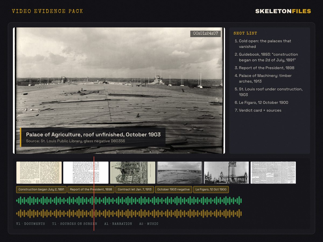Click the 'Le Figaro, 12 Oct 1900' tag
This screenshot has width=323, height=242.
(x=211, y=190)
